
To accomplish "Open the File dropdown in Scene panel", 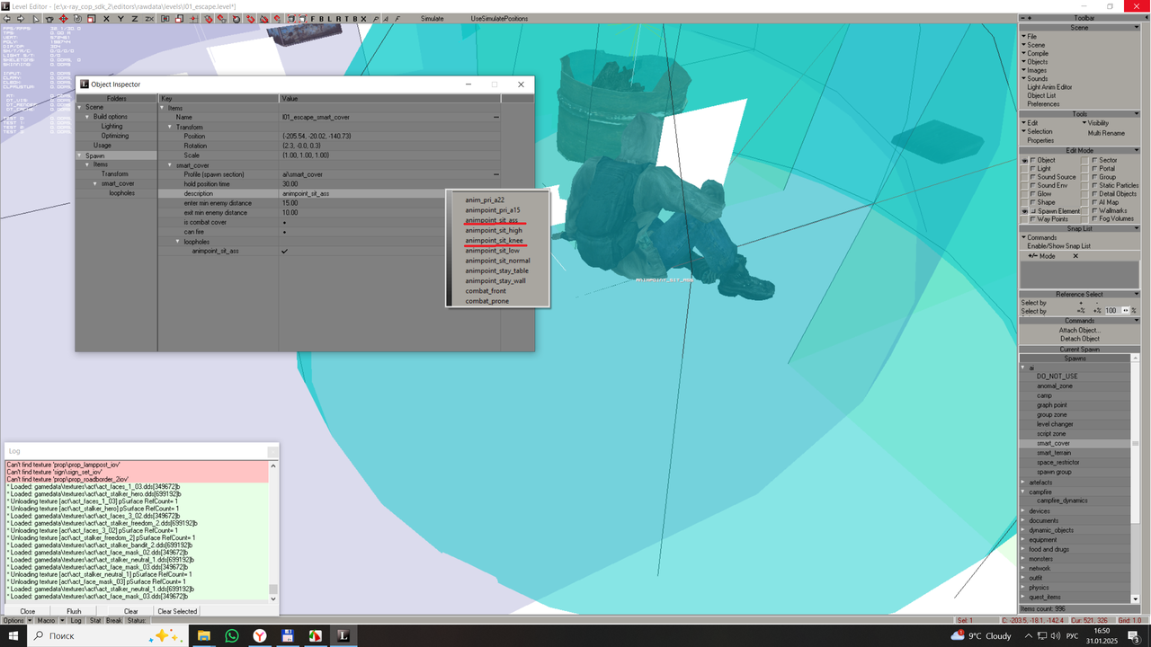I will (x=1031, y=37).
